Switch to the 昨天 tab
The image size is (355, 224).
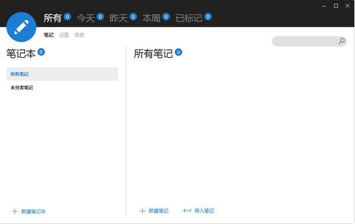point(119,18)
